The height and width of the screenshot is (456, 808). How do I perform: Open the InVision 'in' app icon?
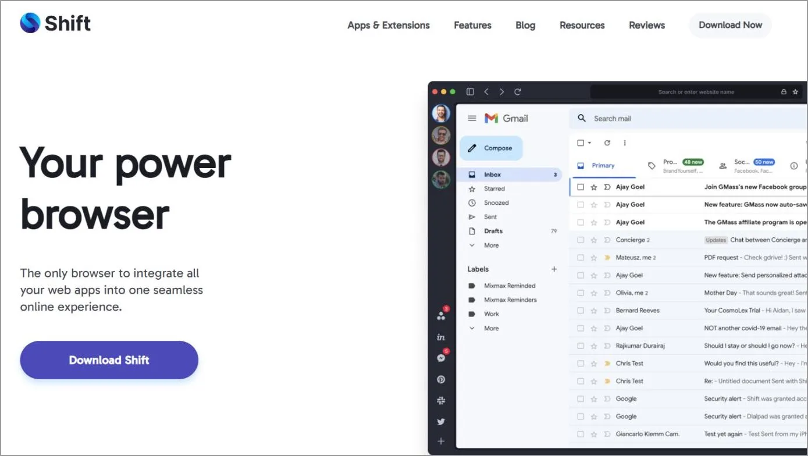pyautogui.click(x=441, y=337)
